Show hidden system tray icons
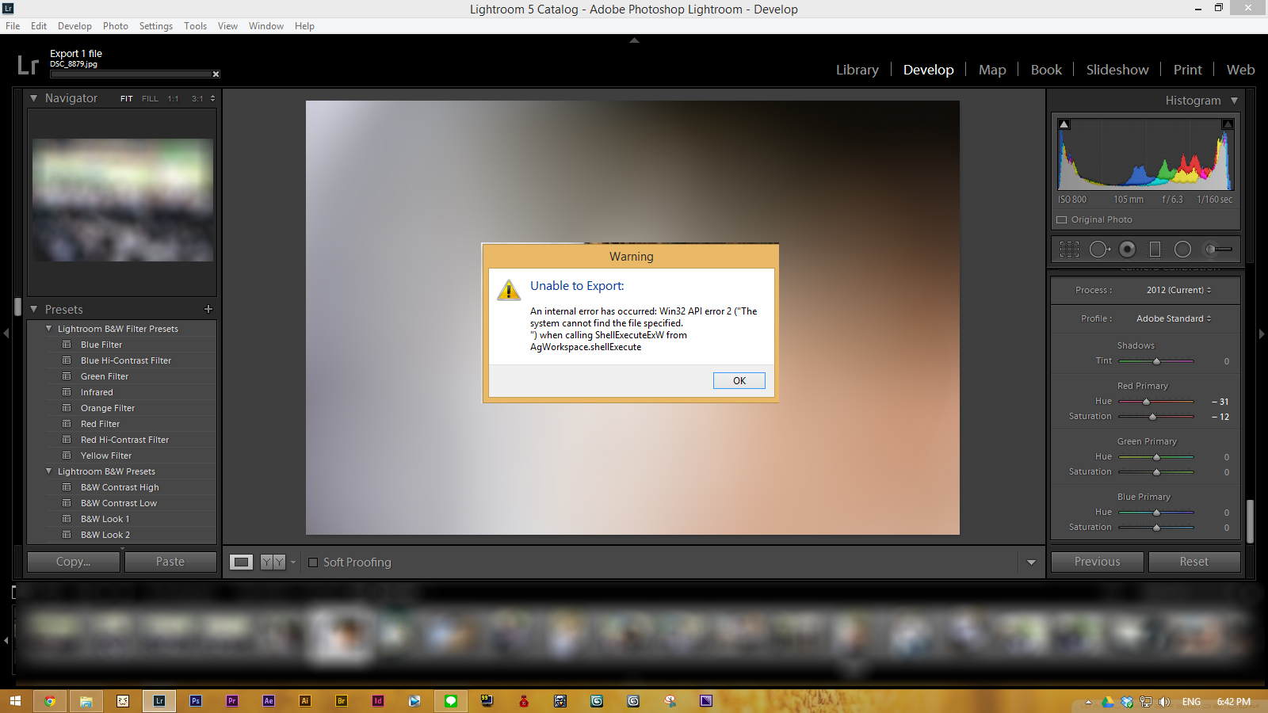The height and width of the screenshot is (713, 1268). pyautogui.click(x=1088, y=702)
